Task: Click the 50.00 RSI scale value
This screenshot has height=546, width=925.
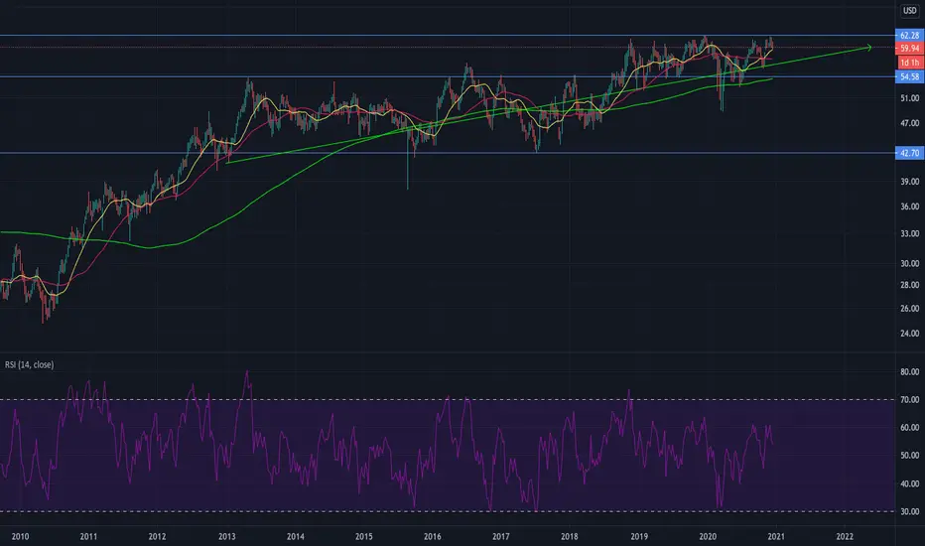Action: (x=910, y=456)
